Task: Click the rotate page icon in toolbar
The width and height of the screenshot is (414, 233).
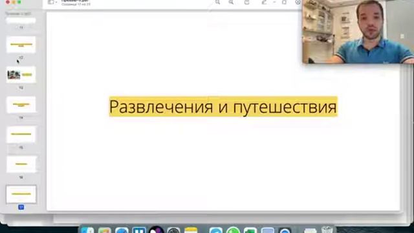Action: 284,2
